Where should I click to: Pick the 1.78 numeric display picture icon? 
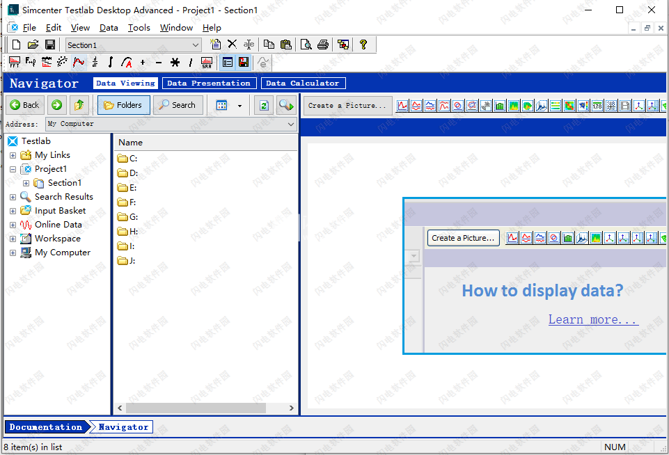(597, 105)
